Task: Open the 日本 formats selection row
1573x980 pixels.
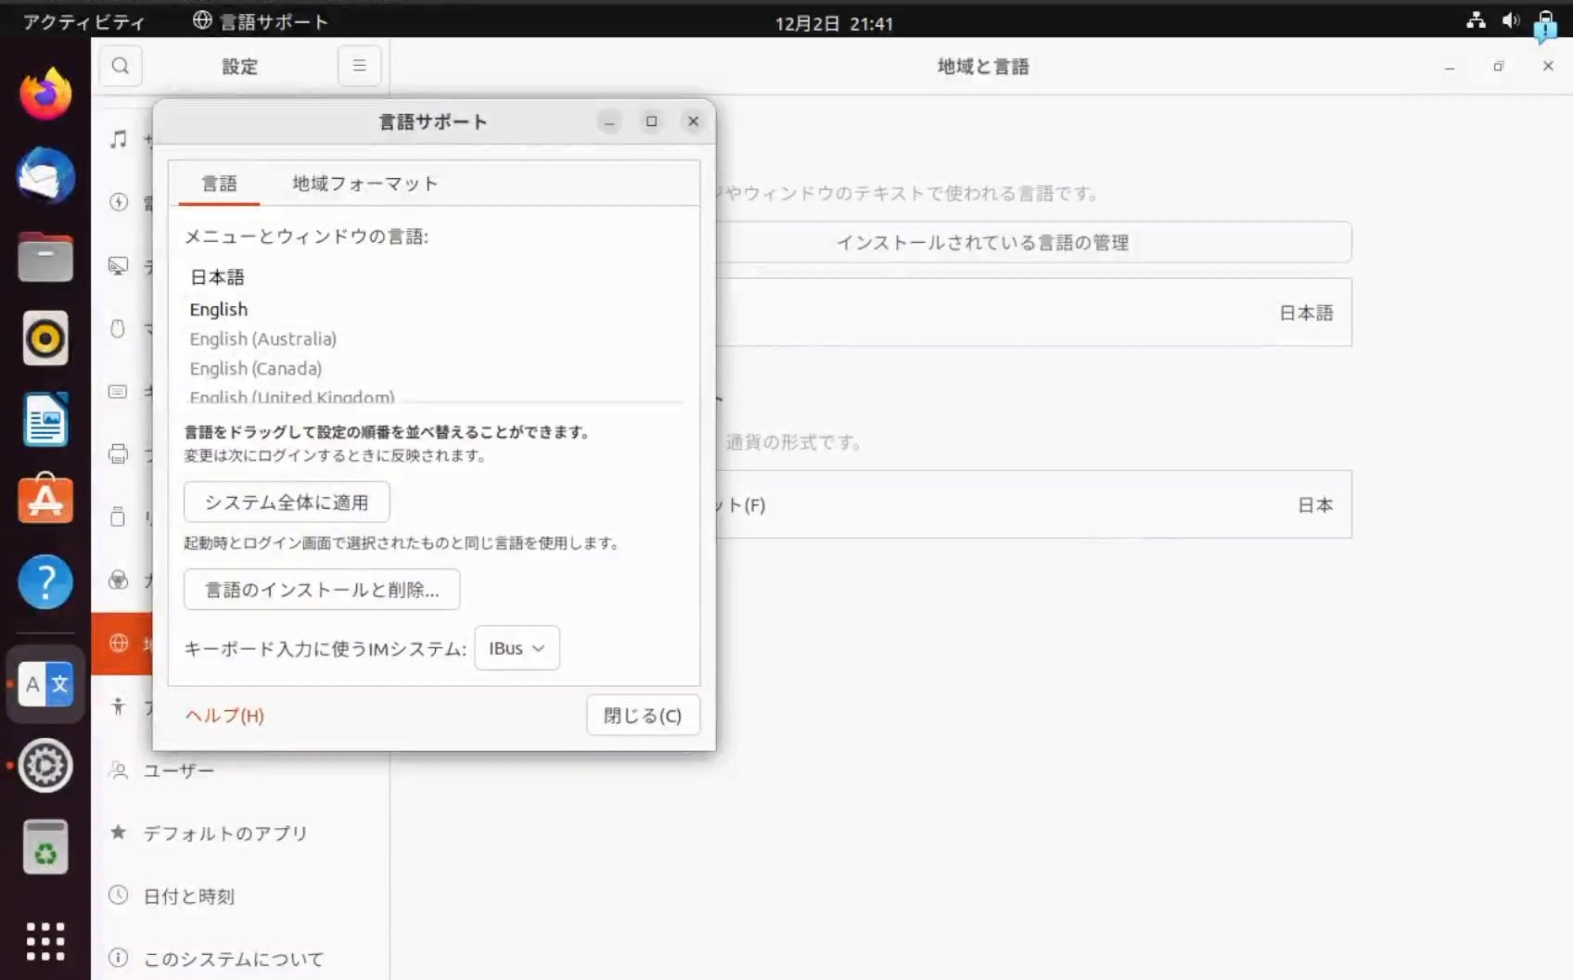Action: 1033,505
